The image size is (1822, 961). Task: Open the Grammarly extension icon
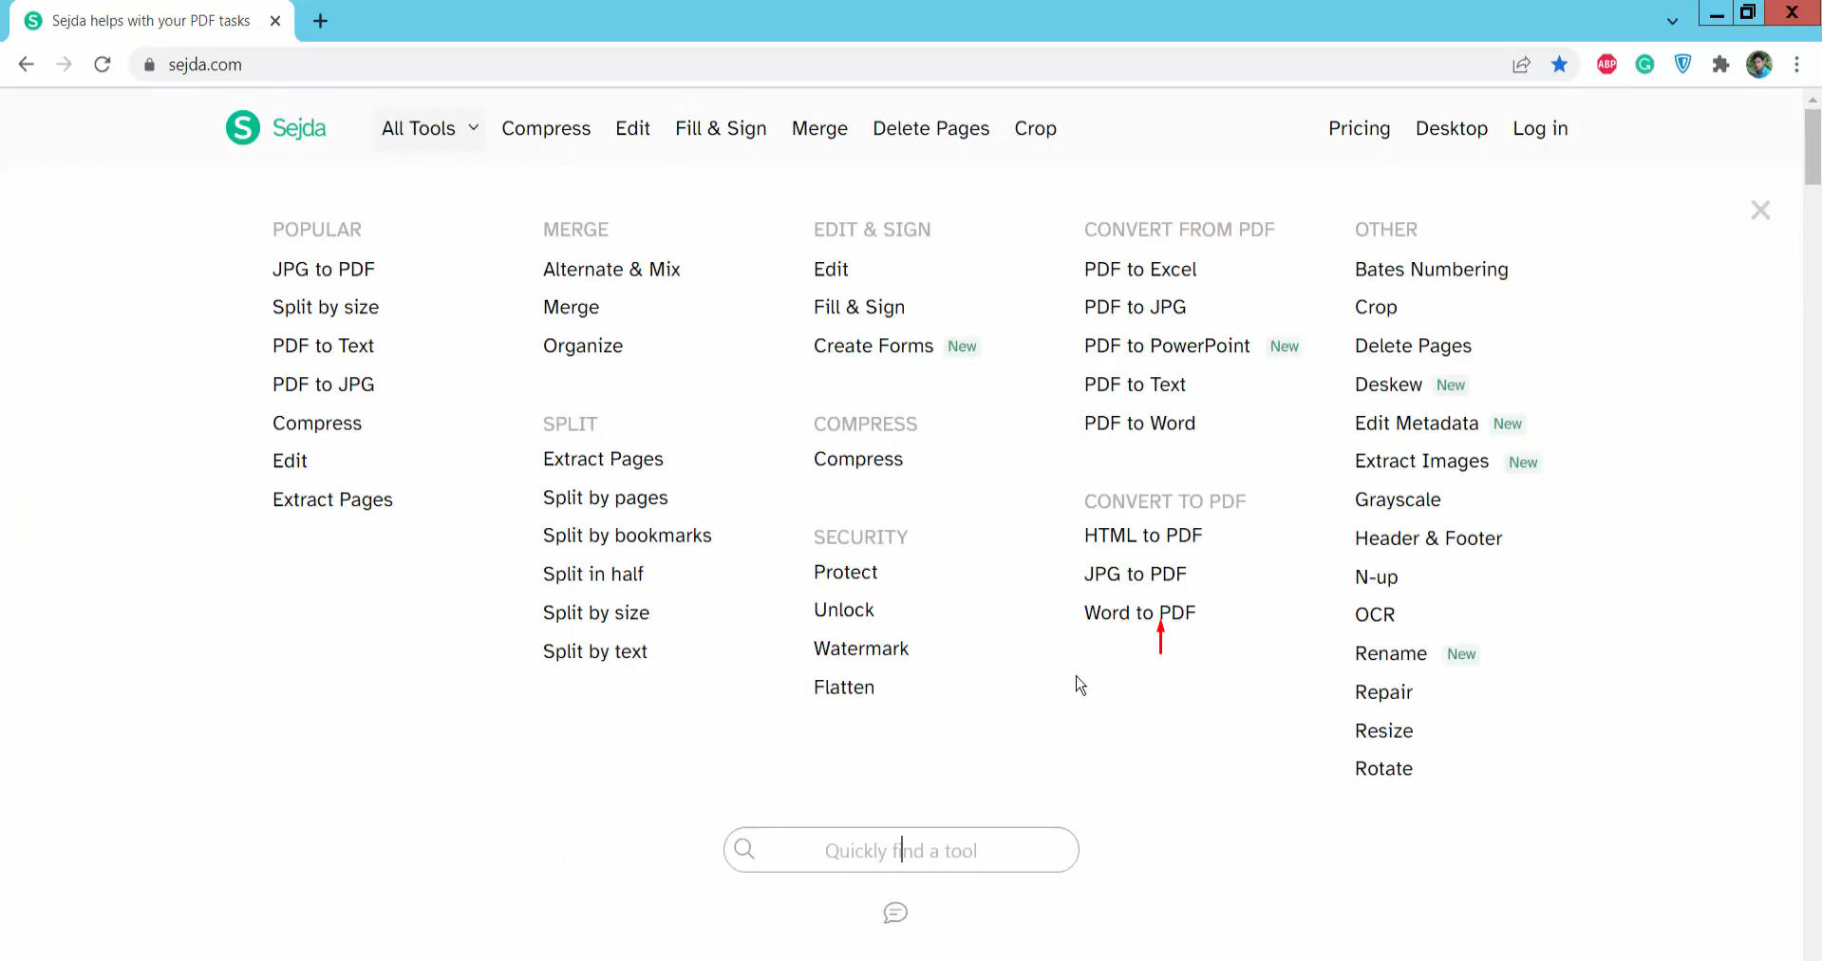1644,65
